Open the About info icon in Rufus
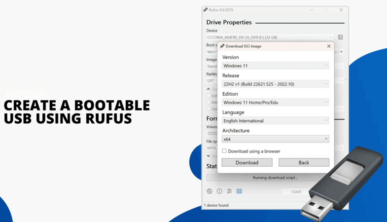Viewport: 387px width, 222px height. (x=219, y=191)
